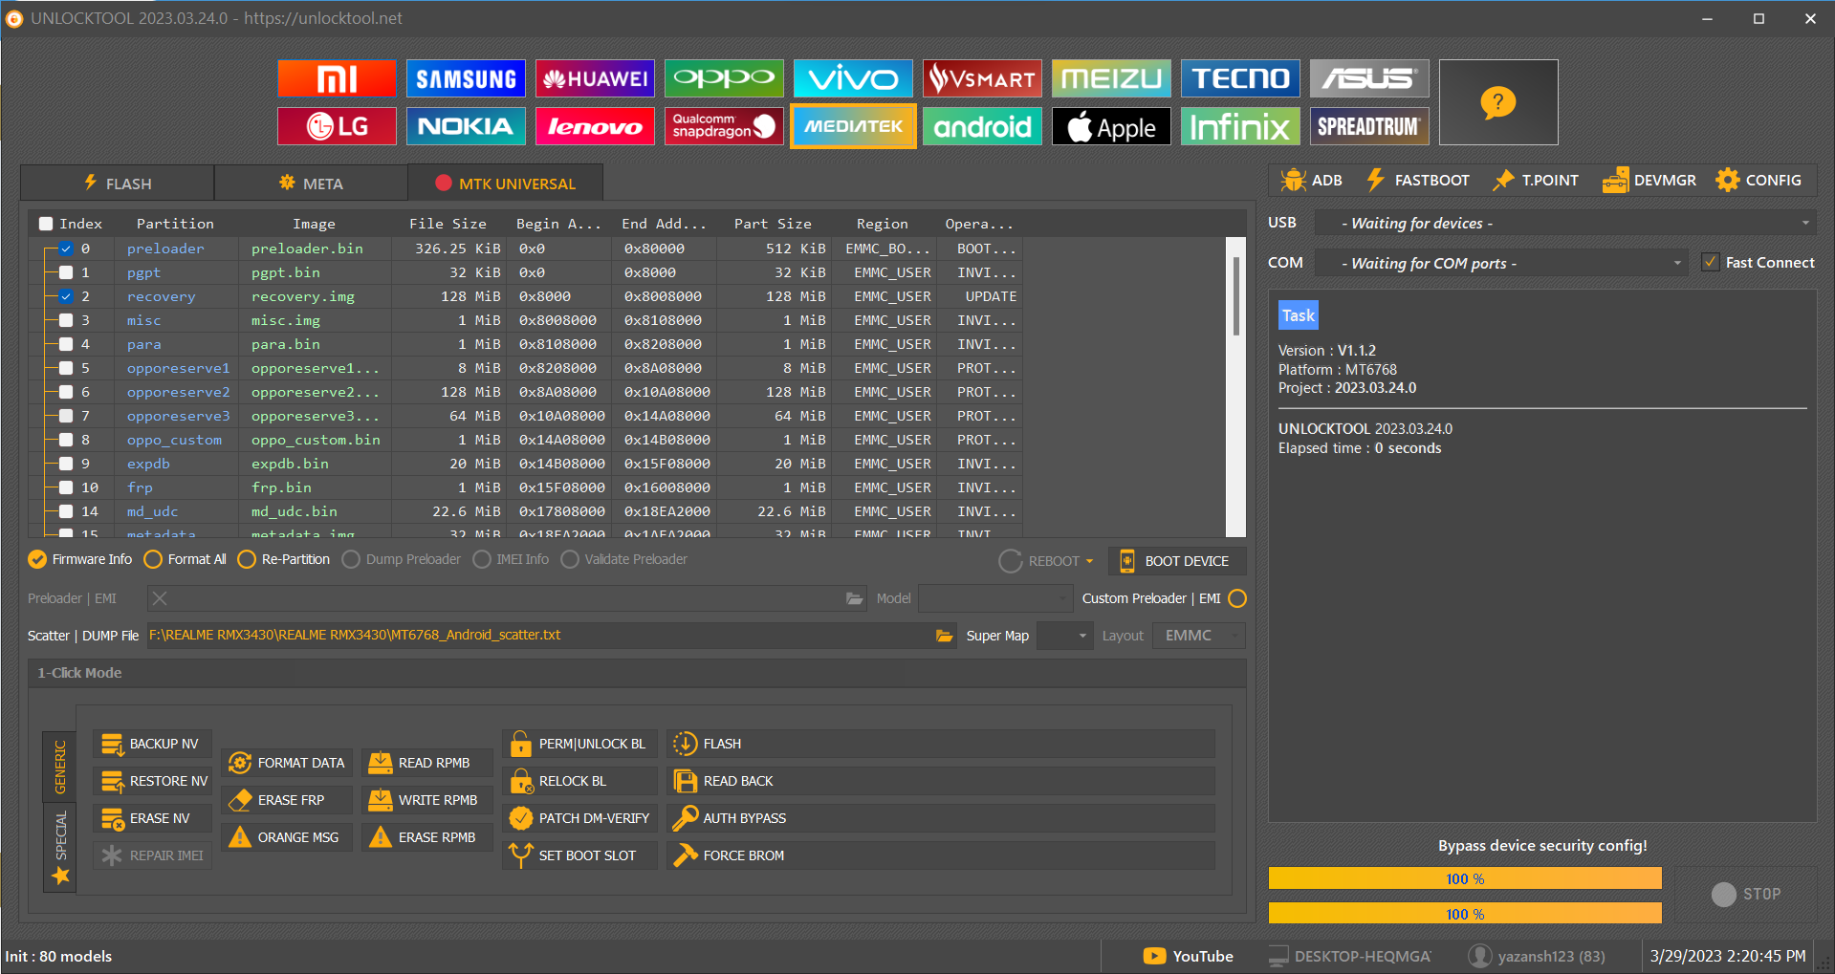The image size is (1835, 974).
Task: Expand the USB devices dropdown
Action: point(1565,223)
